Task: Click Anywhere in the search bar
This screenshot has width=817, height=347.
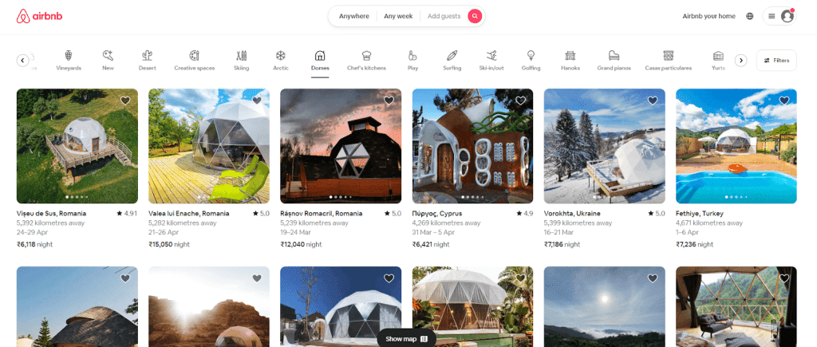Action: click(353, 16)
